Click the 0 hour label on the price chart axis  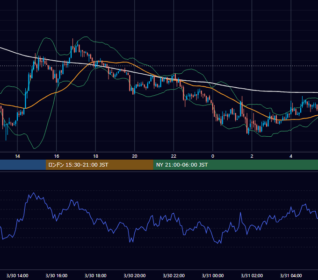tap(213, 156)
